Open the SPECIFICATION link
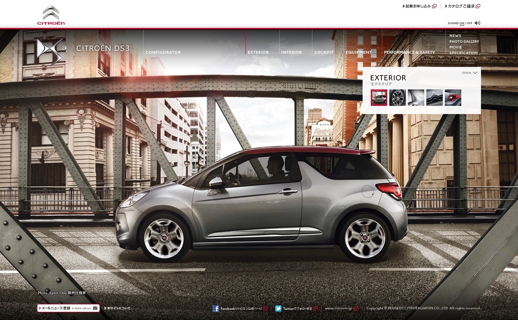 click(463, 53)
